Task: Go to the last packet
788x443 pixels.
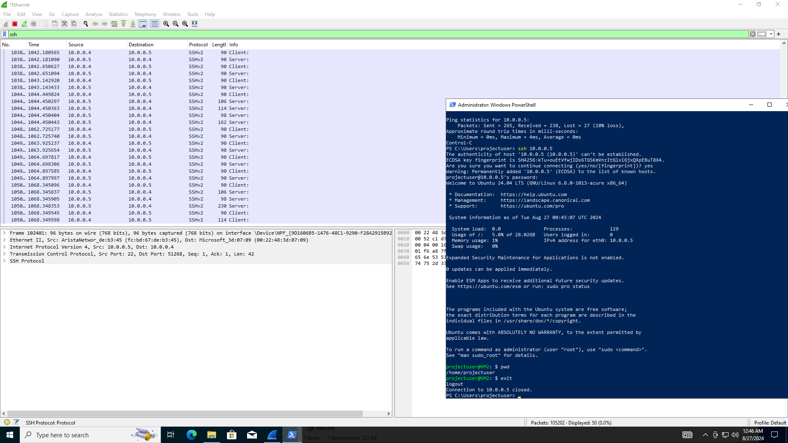Action: pos(133,23)
